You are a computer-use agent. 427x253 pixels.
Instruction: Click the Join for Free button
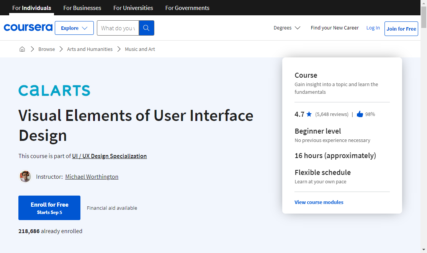(x=401, y=29)
